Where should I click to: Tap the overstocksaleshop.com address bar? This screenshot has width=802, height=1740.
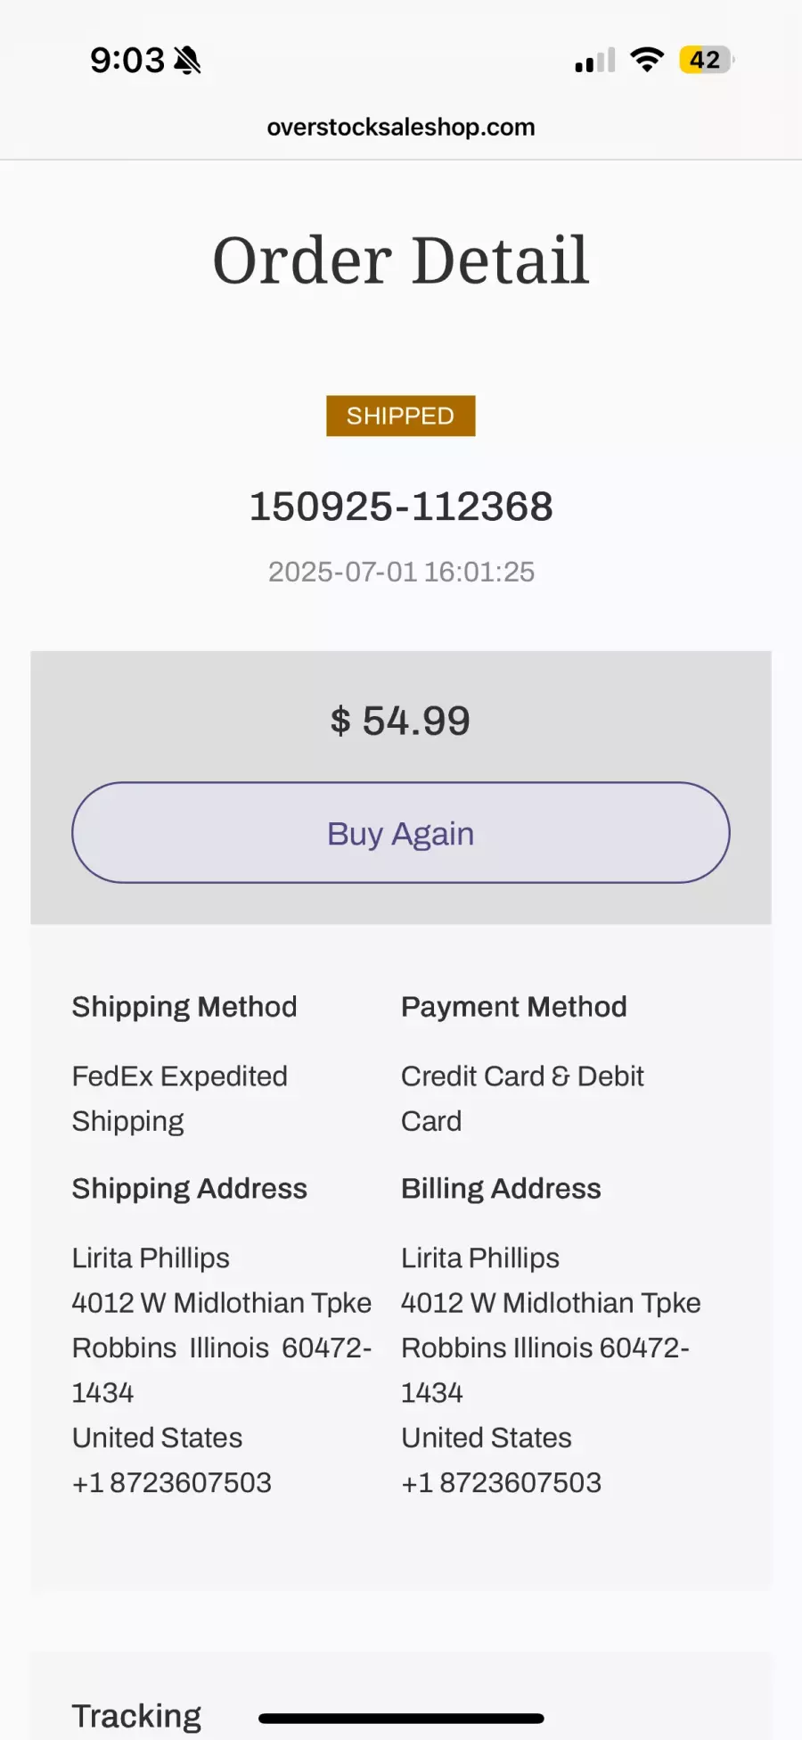401,128
